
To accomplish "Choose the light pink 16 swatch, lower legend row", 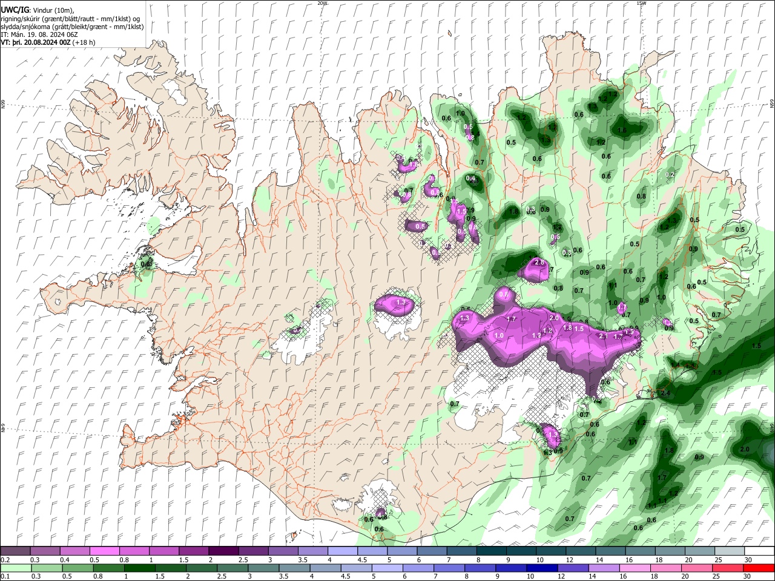I will [635, 568].
